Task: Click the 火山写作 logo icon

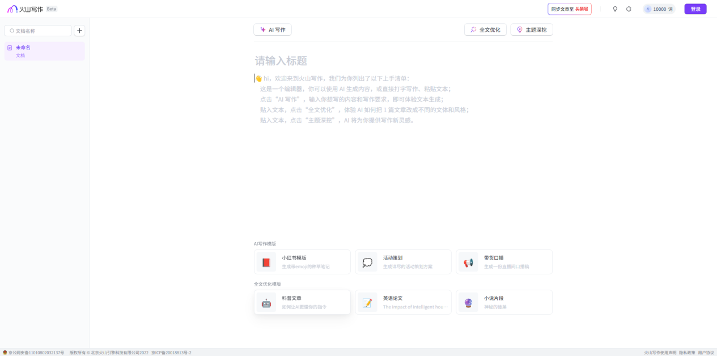Action: pos(12,9)
